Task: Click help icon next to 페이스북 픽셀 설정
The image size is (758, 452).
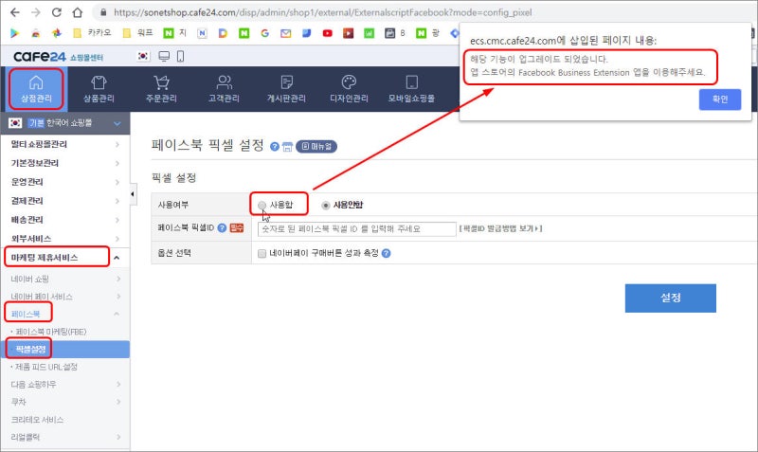Action: tap(275, 147)
